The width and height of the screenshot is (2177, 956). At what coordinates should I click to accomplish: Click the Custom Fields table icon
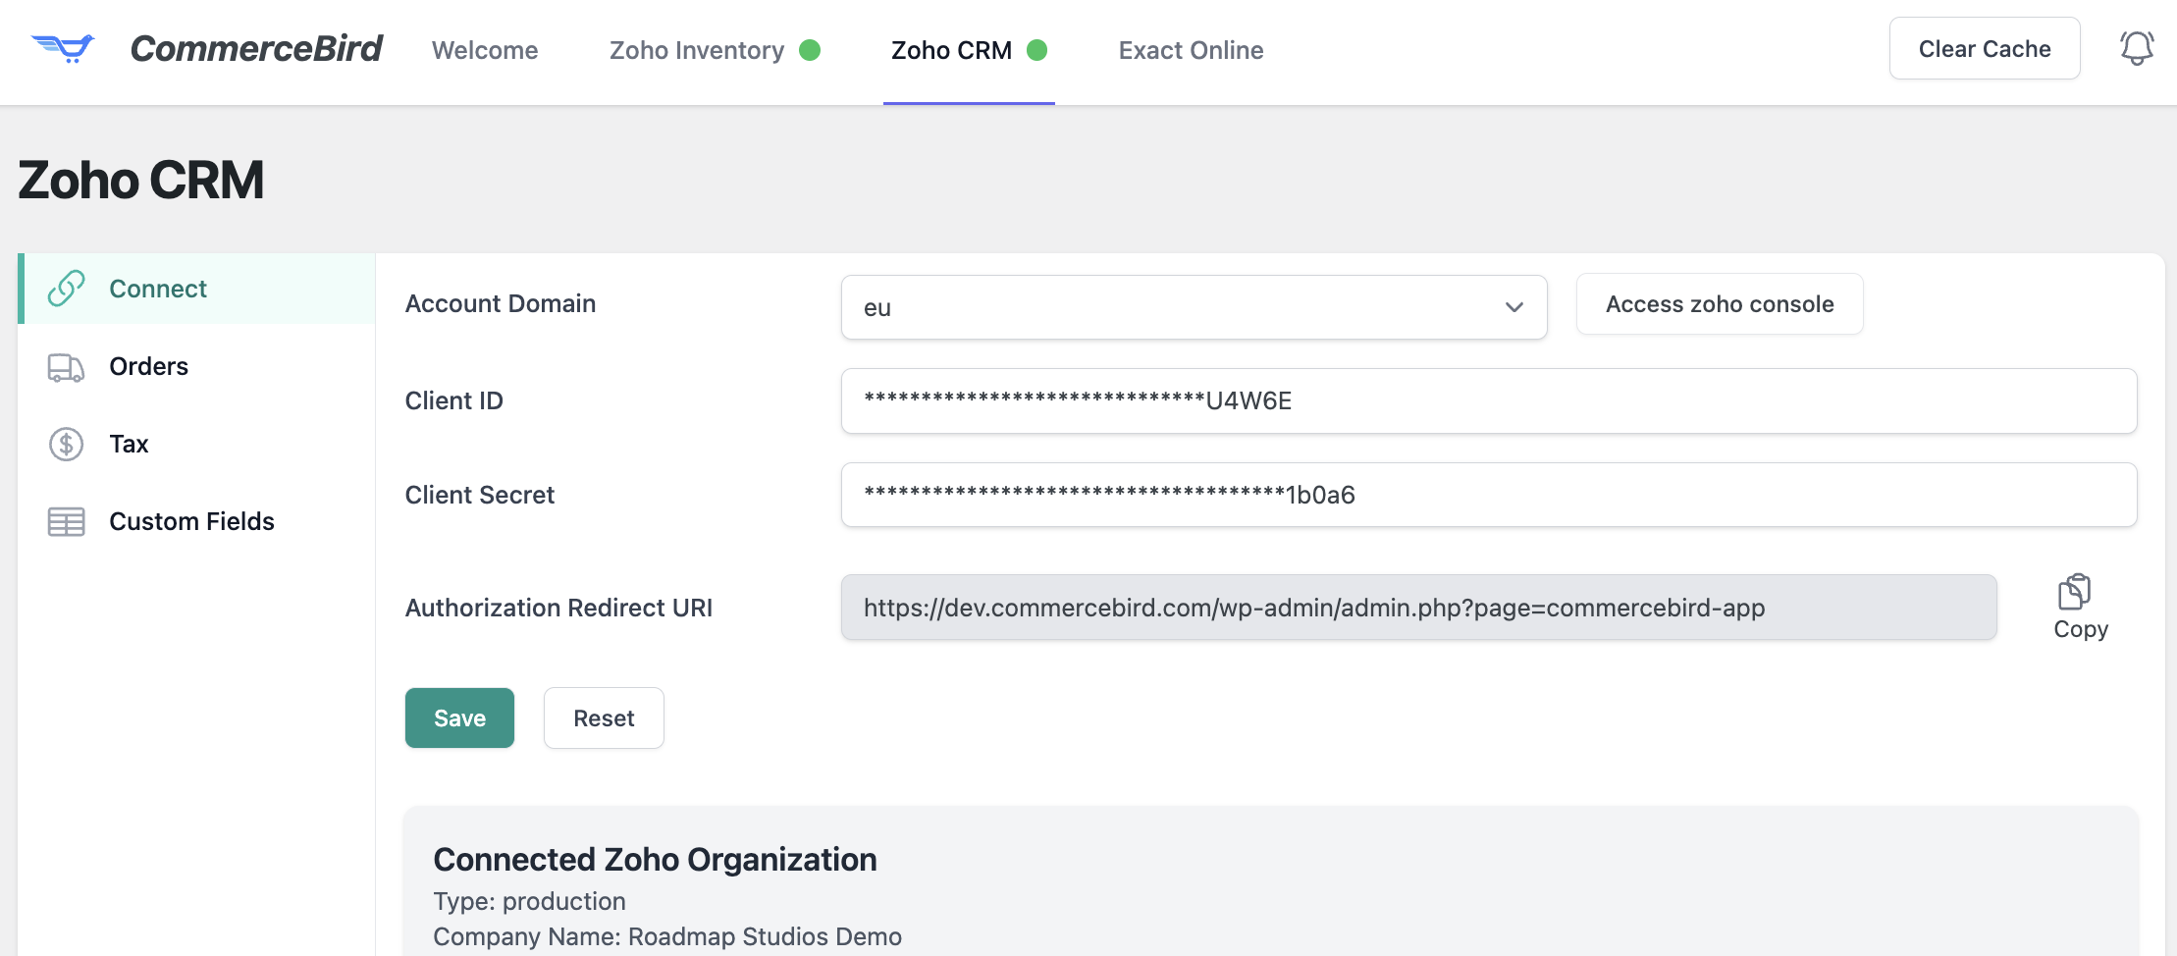click(x=66, y=522)
